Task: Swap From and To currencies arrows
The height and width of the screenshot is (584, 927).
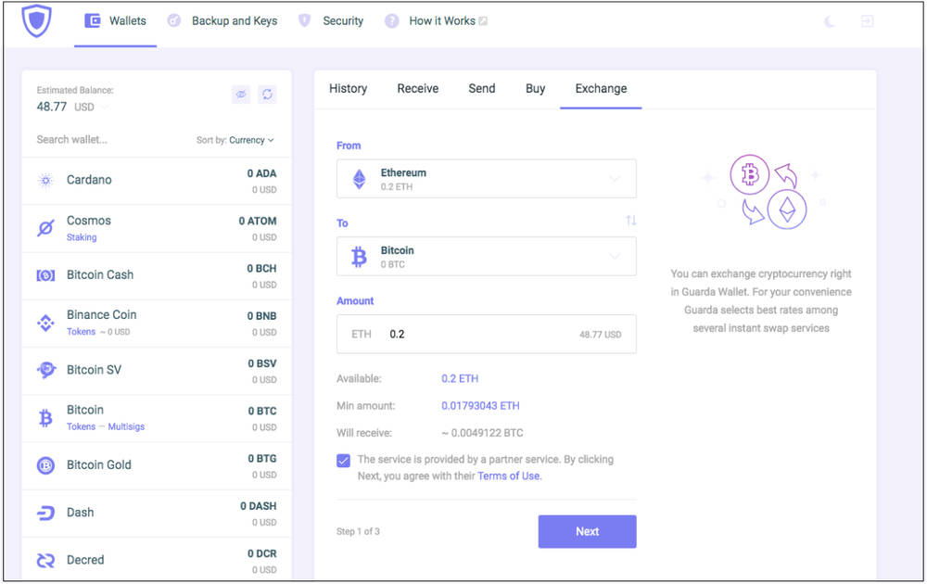Action: pyautogui.click(x=630, y=221)
